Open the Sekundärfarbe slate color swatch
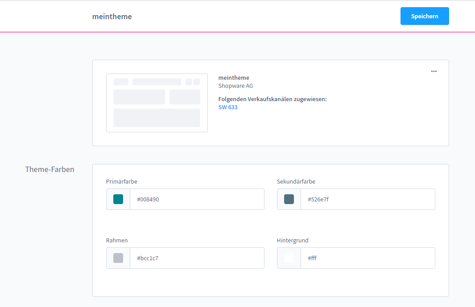 point(289,199)
